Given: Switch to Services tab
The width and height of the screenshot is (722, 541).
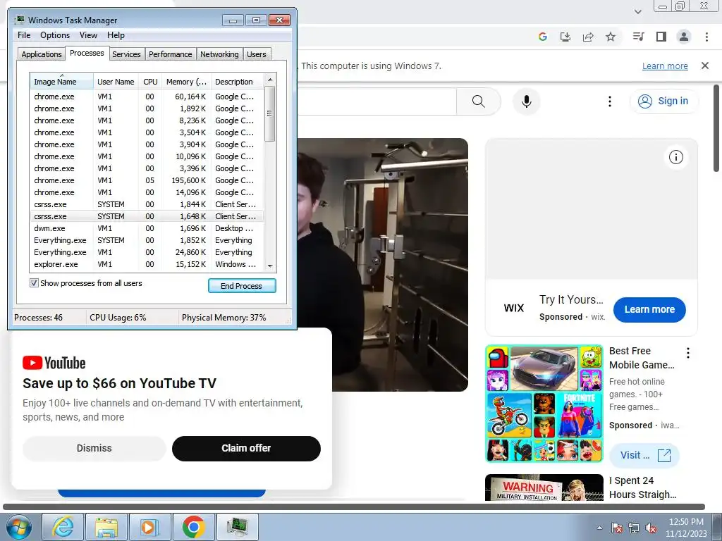Looking at the screenshot, I should coord(127,54).
